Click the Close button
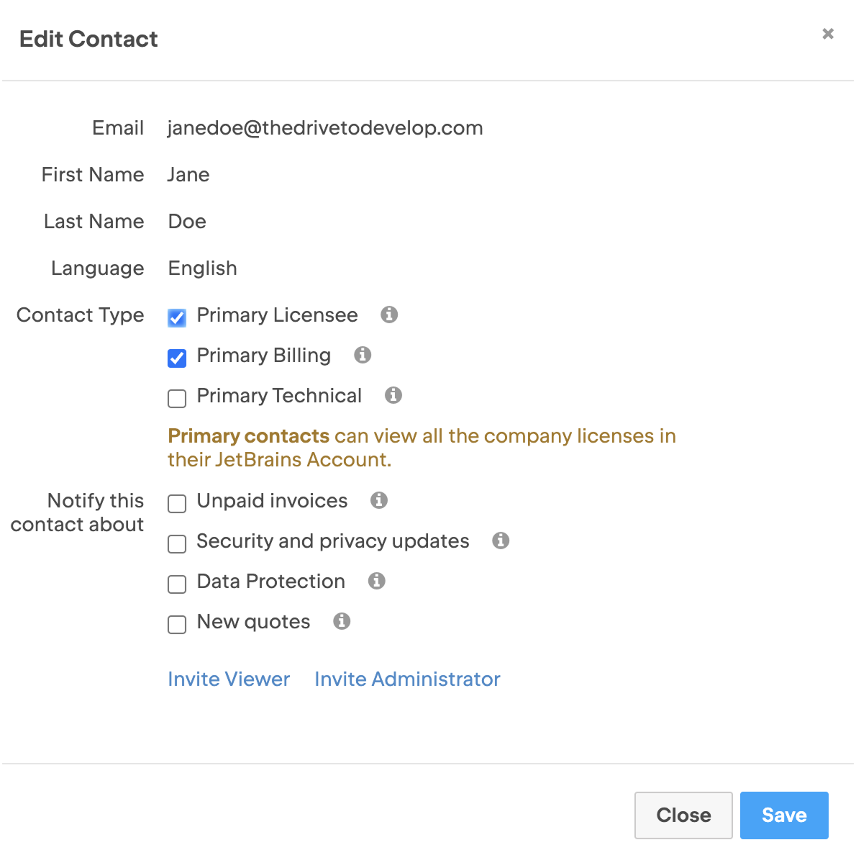 683,815
